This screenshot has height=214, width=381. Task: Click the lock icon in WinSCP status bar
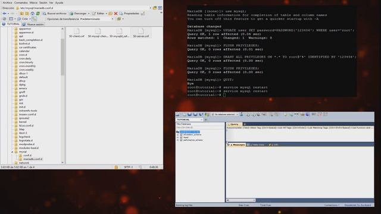click(x=116, y=167)
